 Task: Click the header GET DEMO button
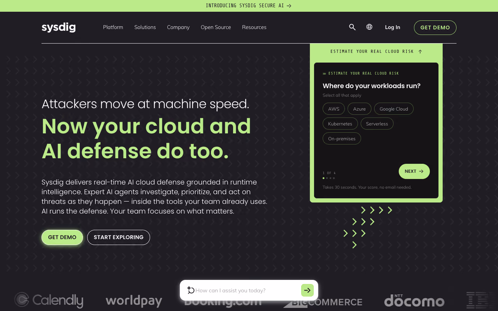[x=435, y=28]
